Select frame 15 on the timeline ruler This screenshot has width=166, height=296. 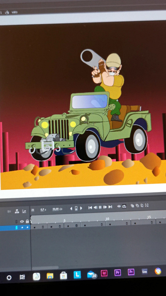tap(149, 217)
